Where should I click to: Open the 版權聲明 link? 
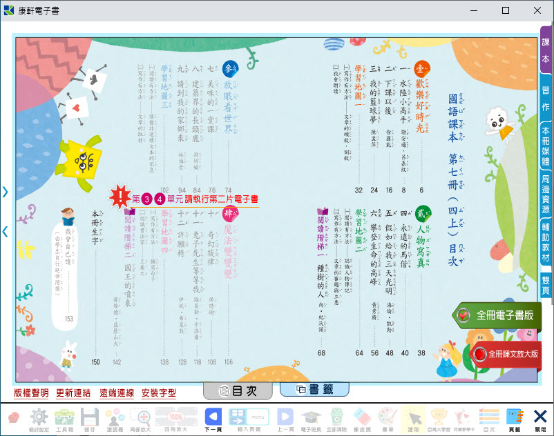(x=31, y=393)
